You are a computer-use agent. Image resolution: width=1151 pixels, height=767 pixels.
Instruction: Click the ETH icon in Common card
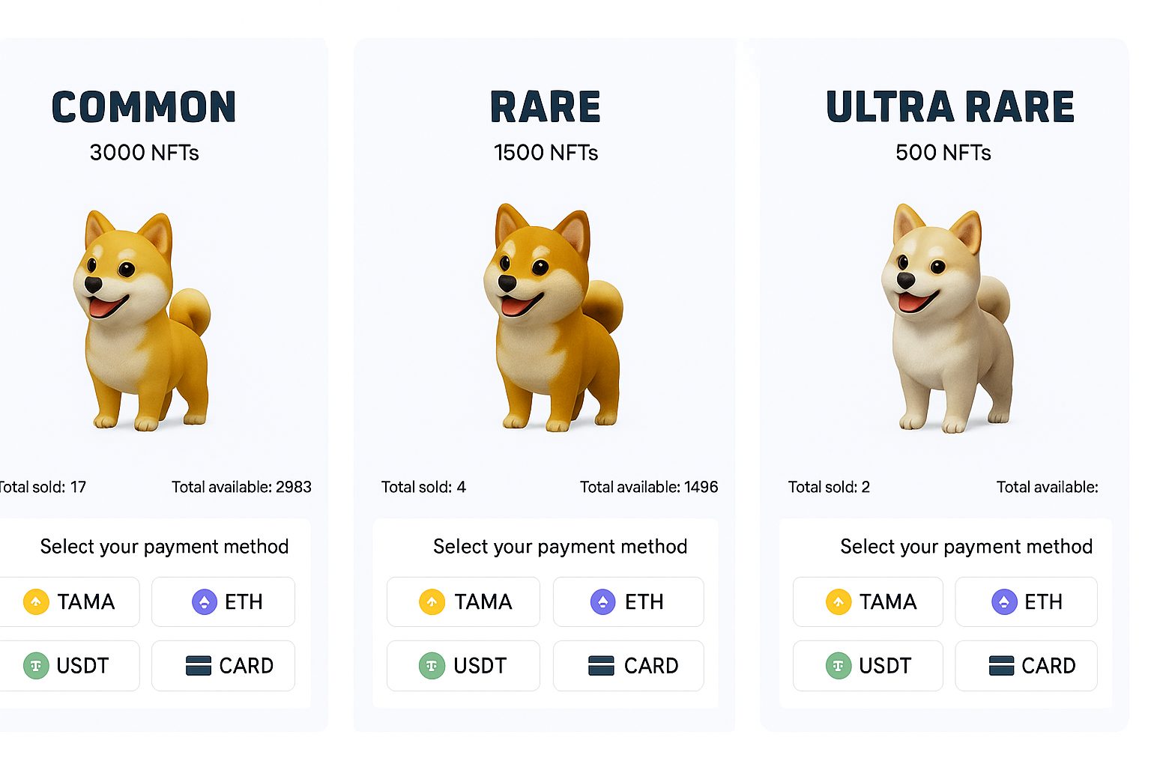[205, 601]
